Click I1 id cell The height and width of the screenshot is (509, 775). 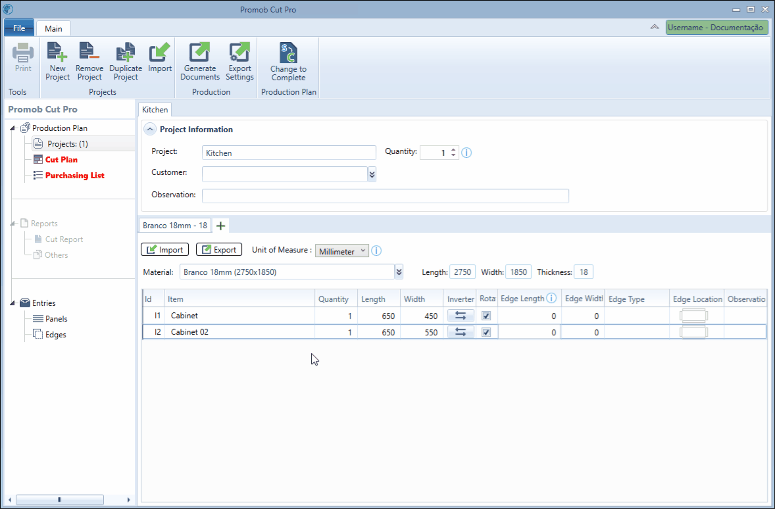coord(153,316)
